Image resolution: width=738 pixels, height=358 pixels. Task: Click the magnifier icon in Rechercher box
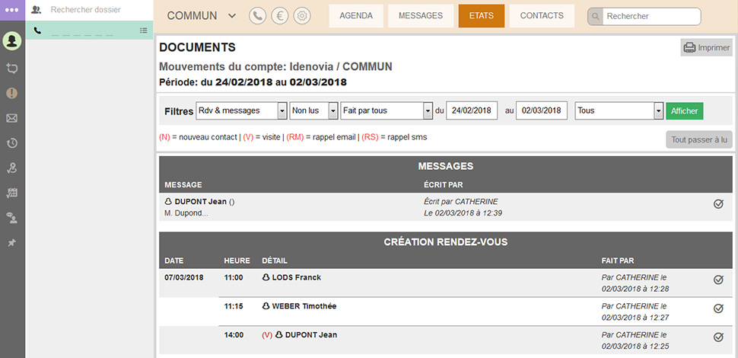tap(596, 17)
